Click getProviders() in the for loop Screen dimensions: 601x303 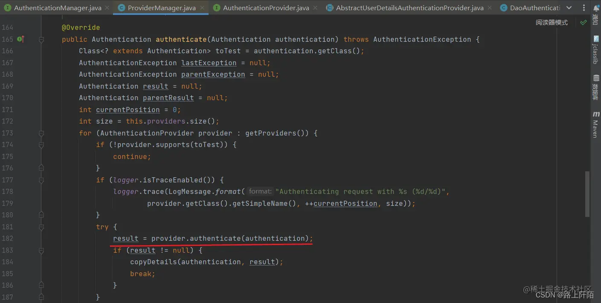277,133
